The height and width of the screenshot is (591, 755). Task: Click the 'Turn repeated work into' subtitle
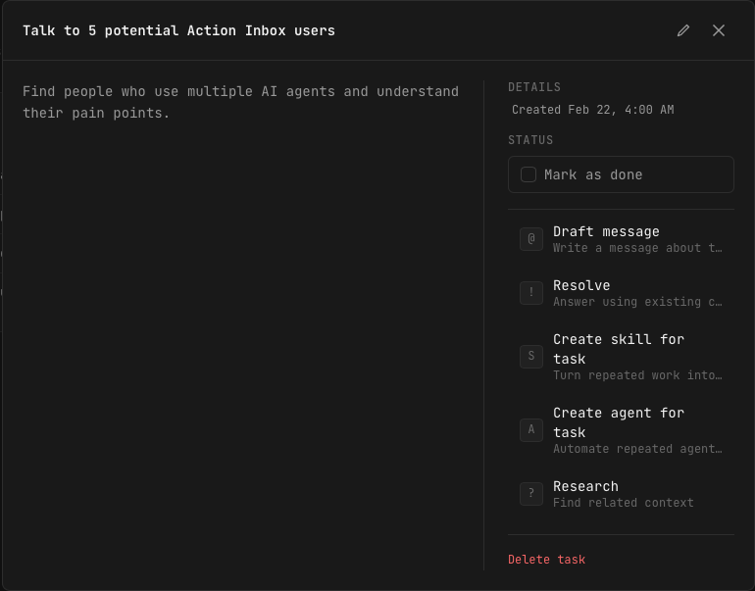pyautogui.click(x=637, y=375)
